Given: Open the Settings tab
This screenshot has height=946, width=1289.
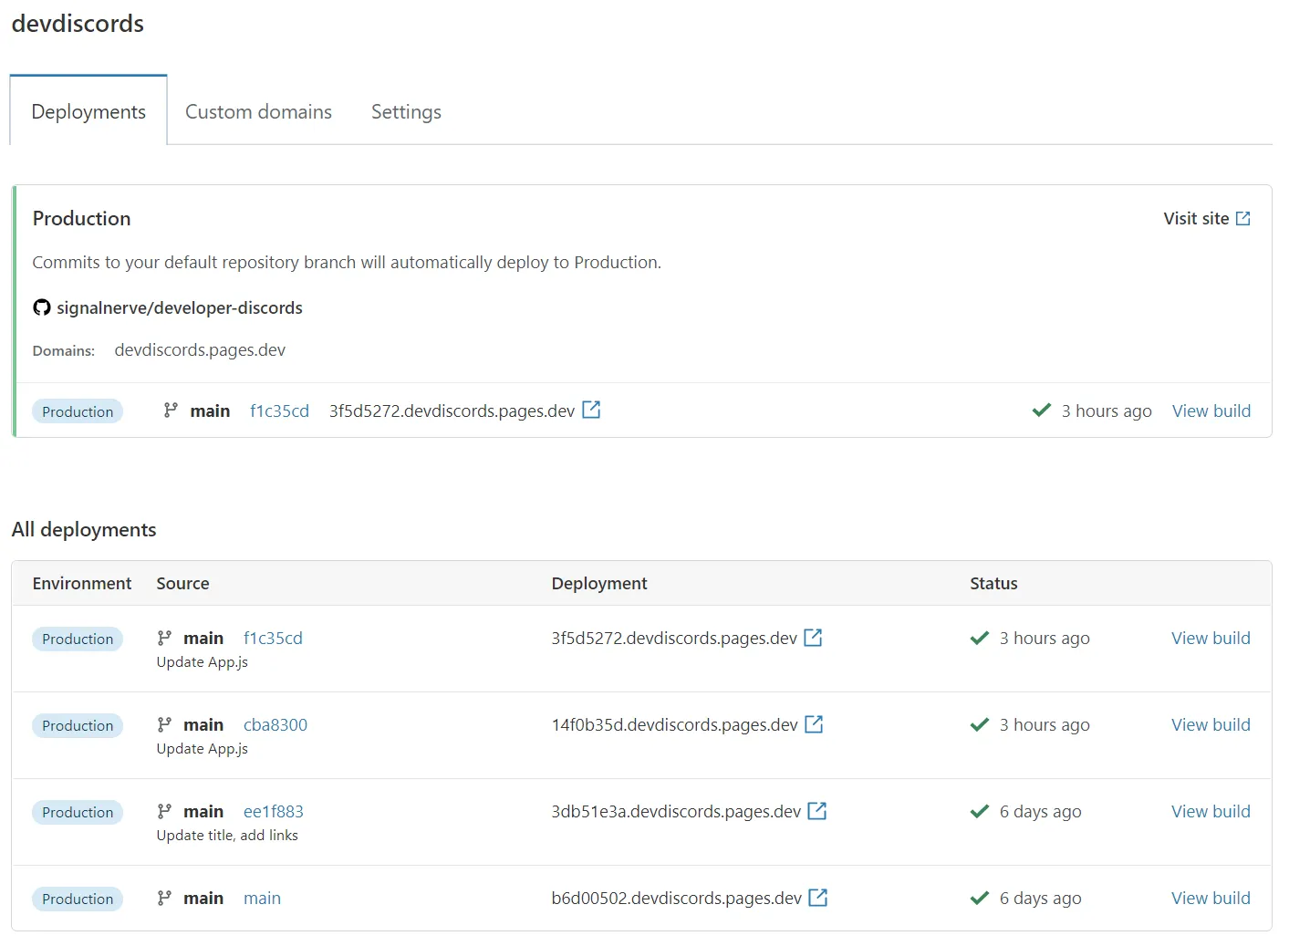Looking at the screenshot, I should click(x=406, y=111).
